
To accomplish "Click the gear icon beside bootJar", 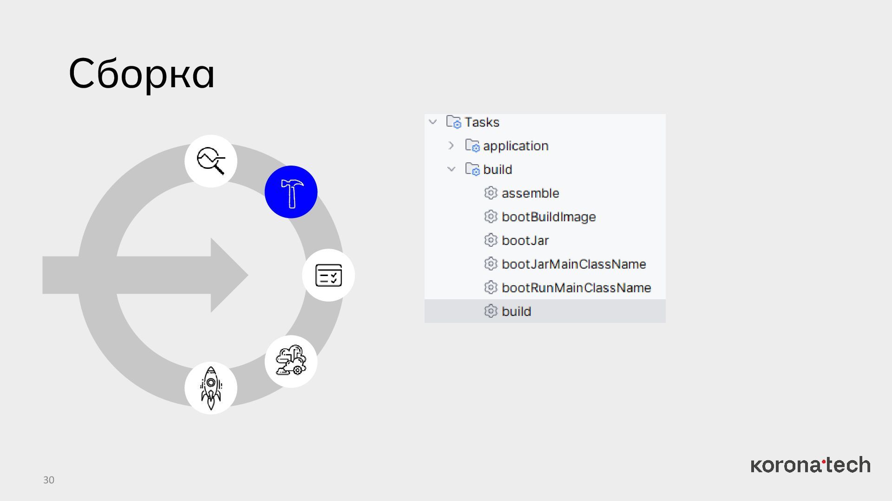I will (491, 240).
